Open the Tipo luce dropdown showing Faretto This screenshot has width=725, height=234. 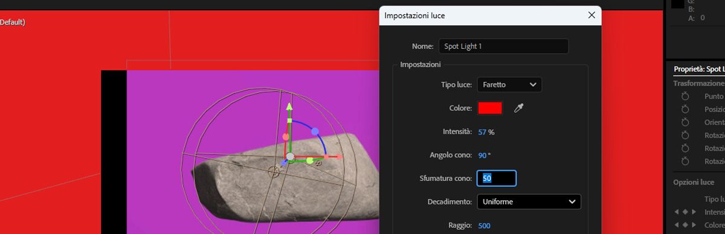point(509,85)
